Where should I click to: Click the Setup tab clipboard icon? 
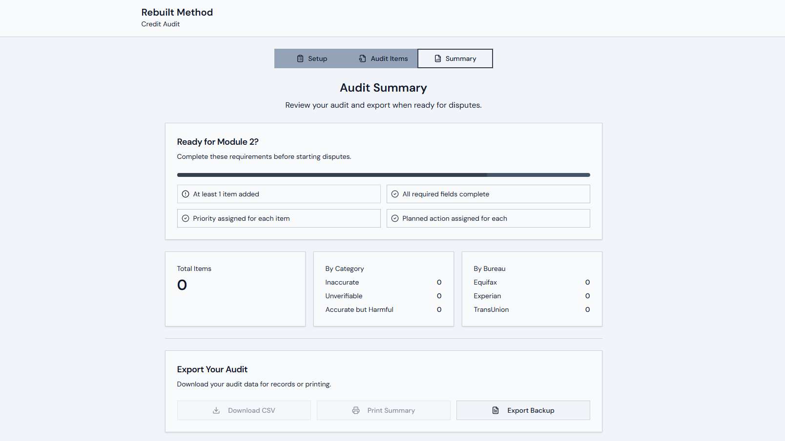point(300,58)
